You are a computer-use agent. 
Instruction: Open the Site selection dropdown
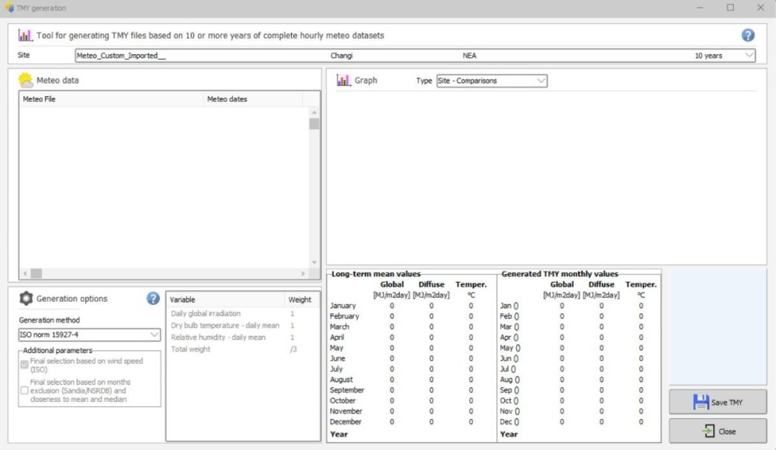[x=748, y=55]
